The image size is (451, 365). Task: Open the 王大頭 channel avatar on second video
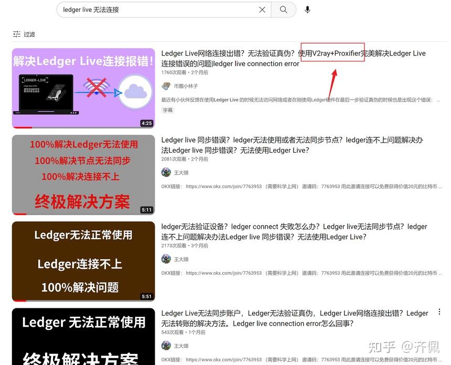[x=166, y=172]
